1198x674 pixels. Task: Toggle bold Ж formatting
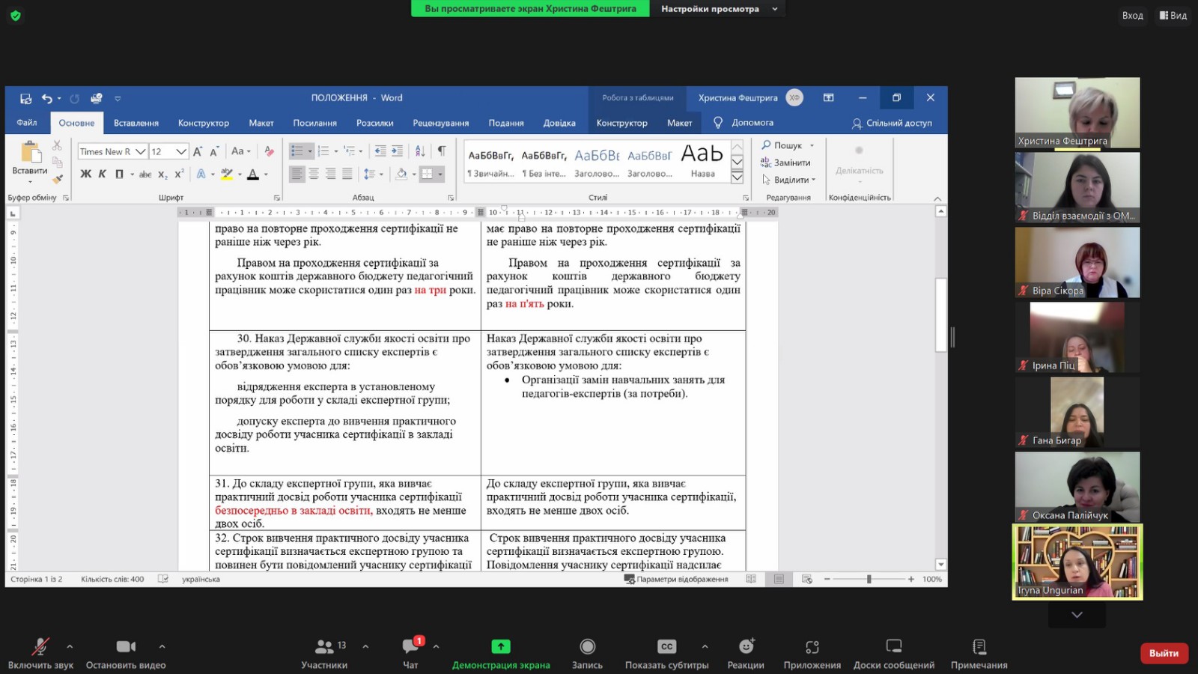(85, 174)
